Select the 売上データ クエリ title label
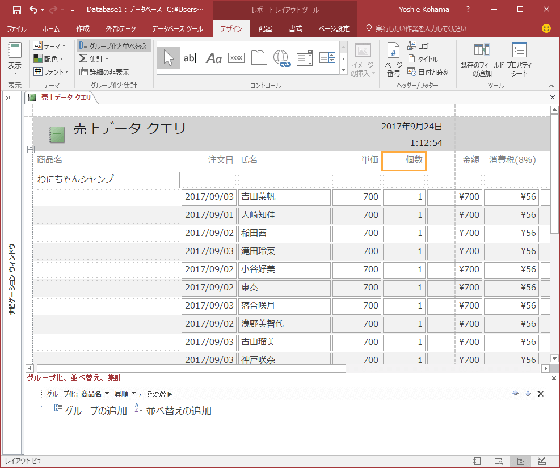Image resolution: width=560 pixels, height=468 pixels. pyautogui.click(x=129, y=129)
